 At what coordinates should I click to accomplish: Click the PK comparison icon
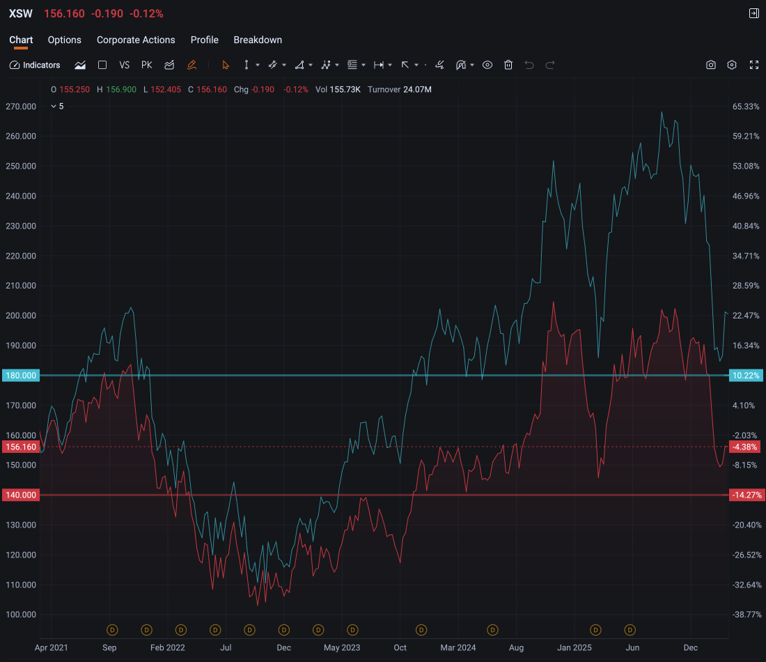pyautogui.click(x=146, y=65)
